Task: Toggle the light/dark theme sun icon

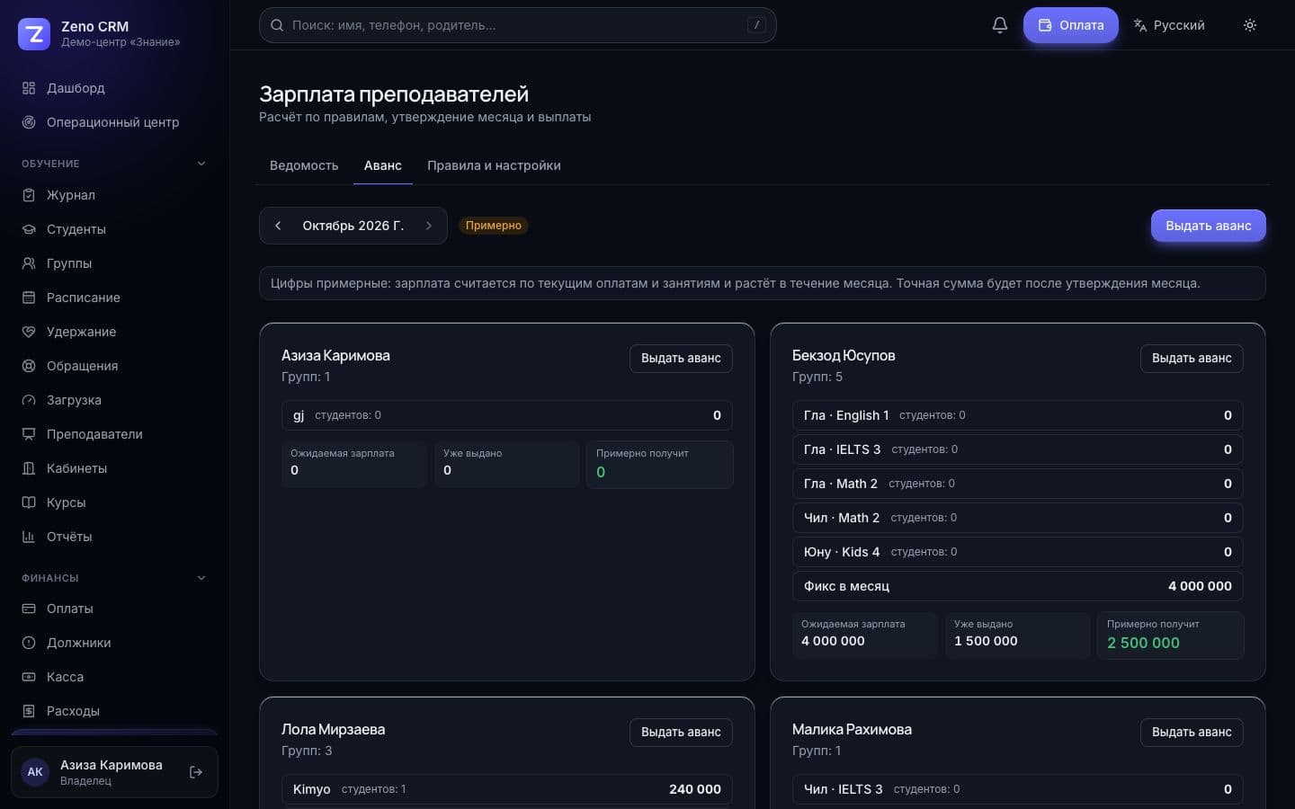Action: pyautogui.click(x=1250, y=25)
